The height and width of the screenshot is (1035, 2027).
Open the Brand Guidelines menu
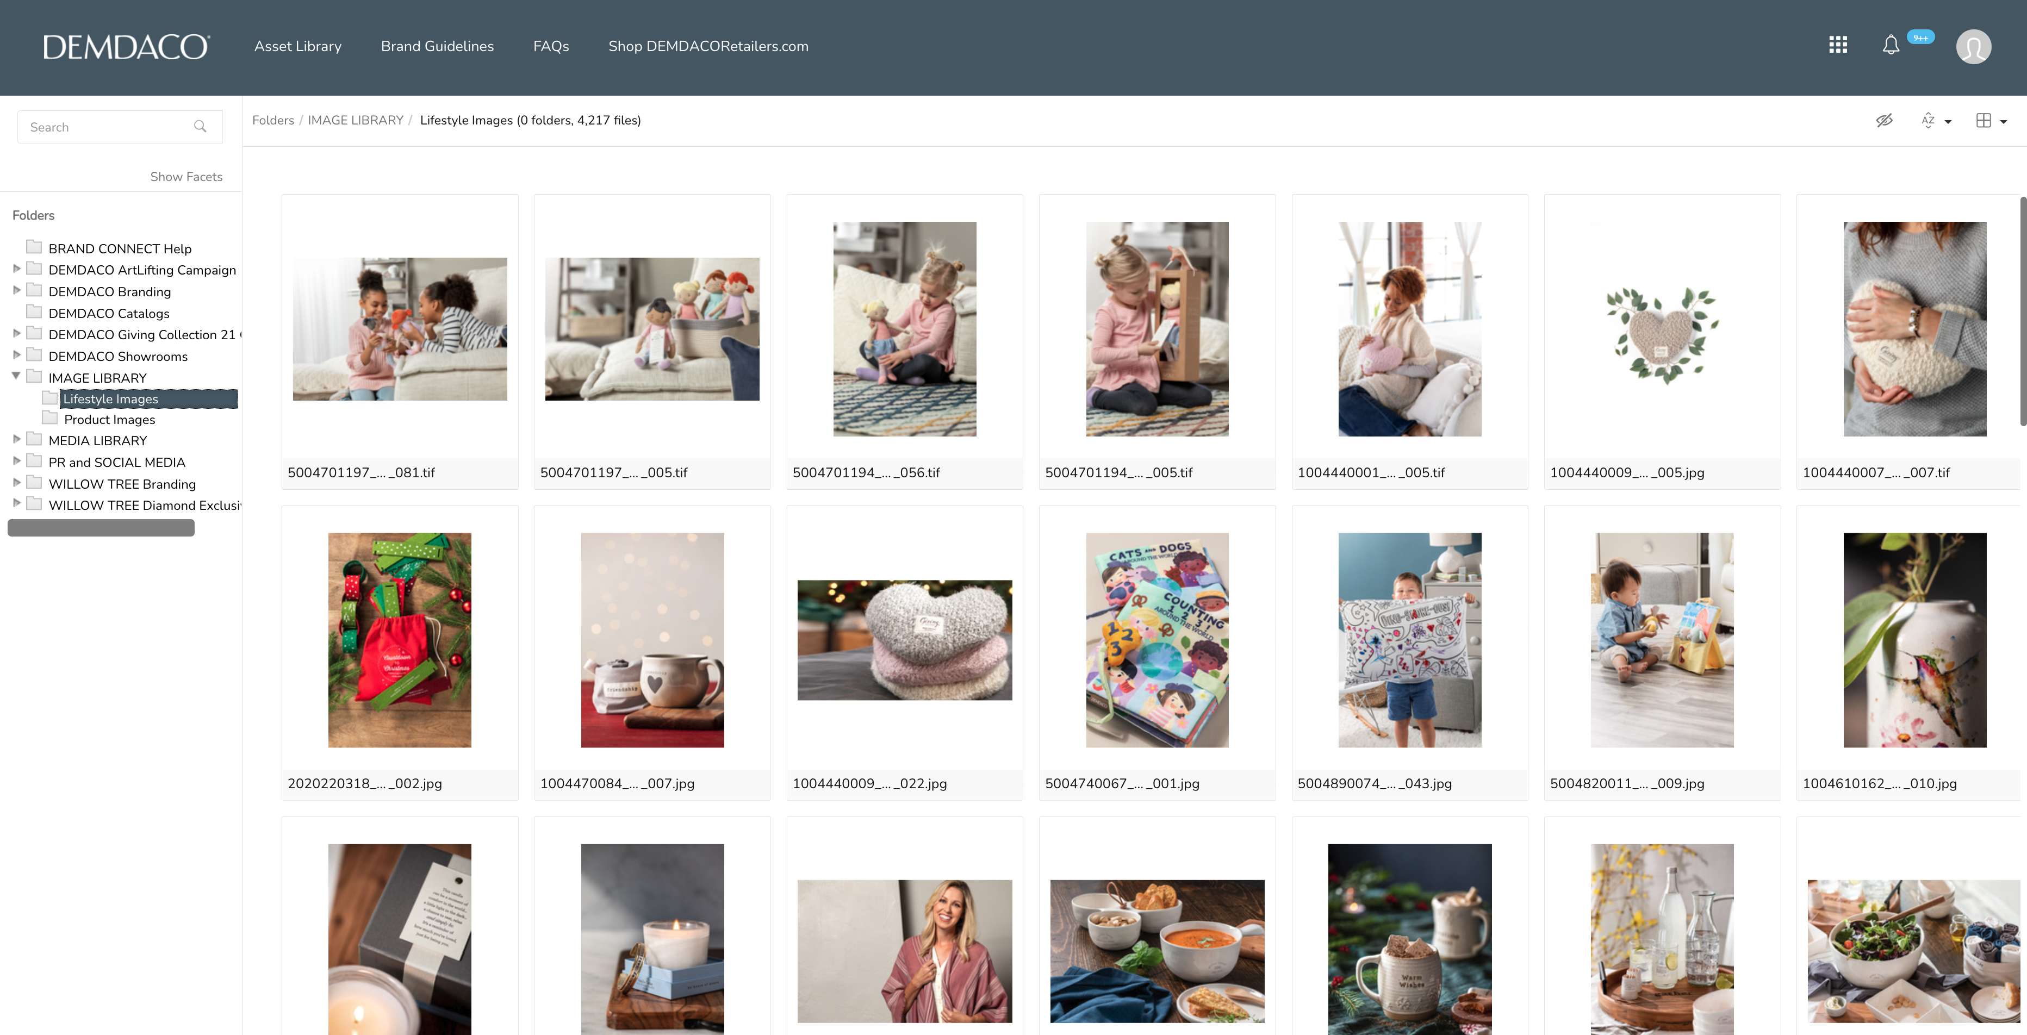[438, 46]
